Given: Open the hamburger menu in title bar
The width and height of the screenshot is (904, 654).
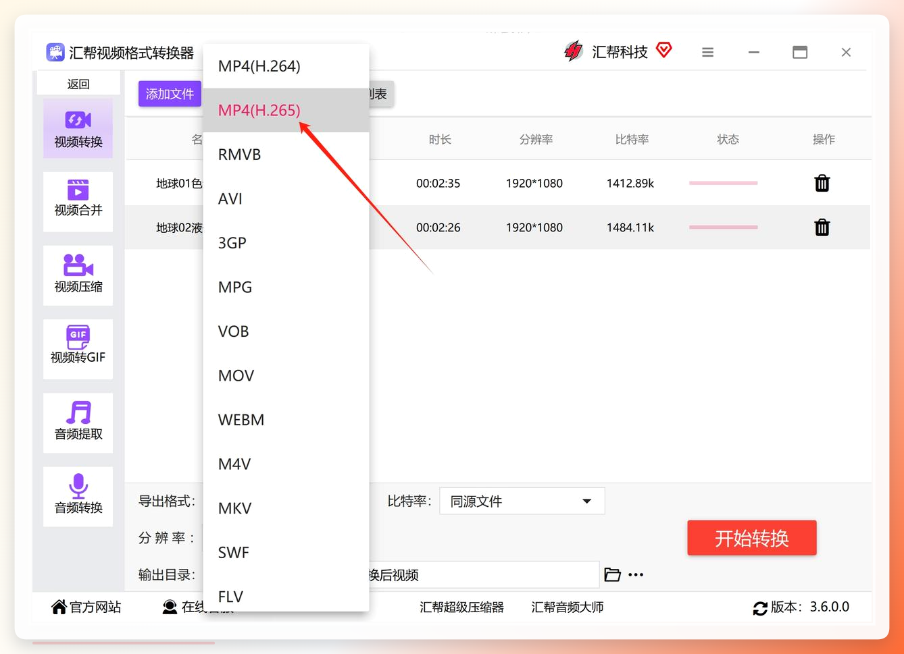Looking at the screenshot, I should (x=707, y=53).
